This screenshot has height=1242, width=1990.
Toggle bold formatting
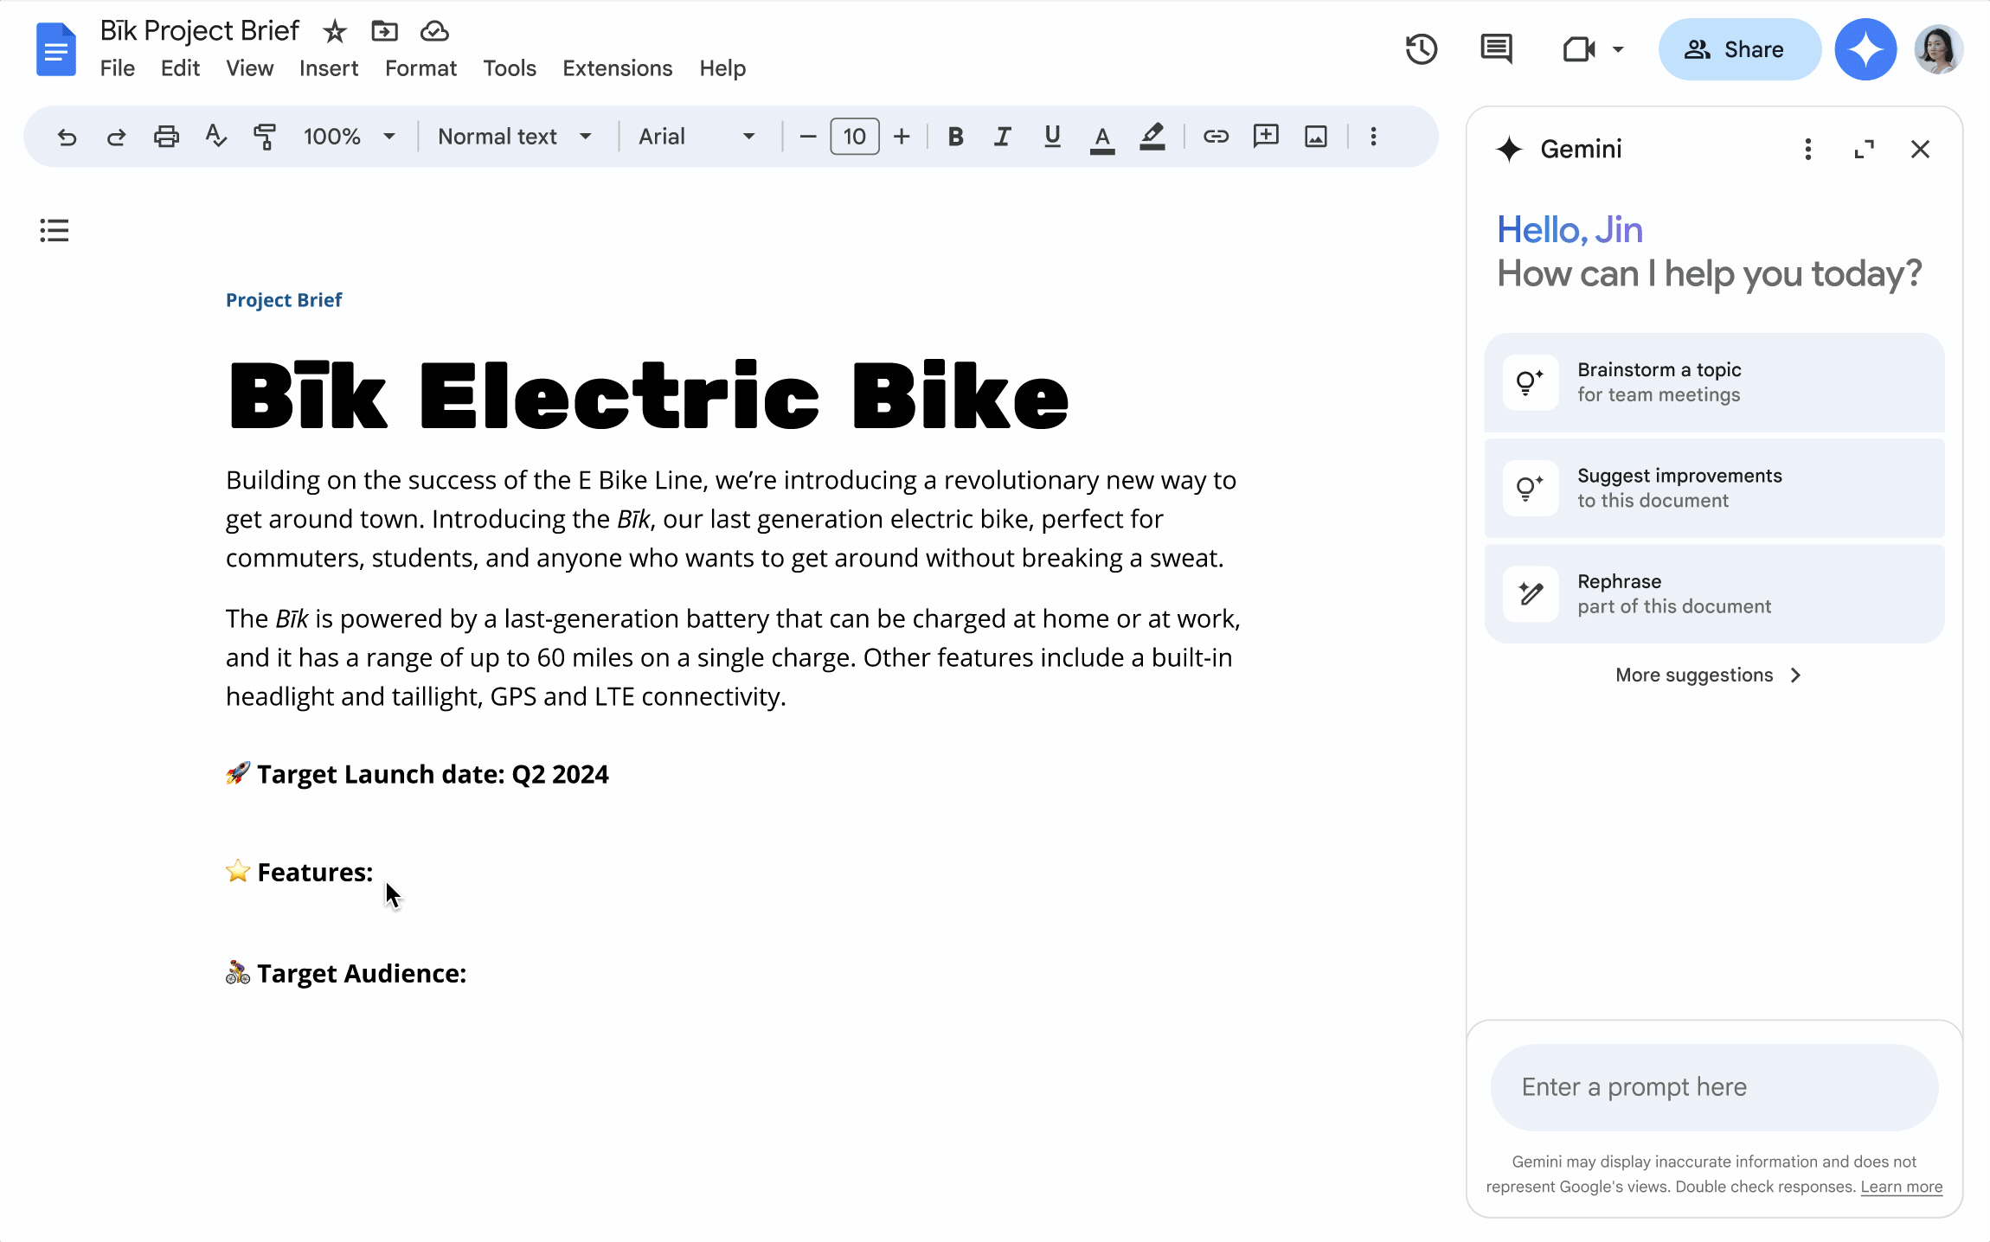pos(954,136)
